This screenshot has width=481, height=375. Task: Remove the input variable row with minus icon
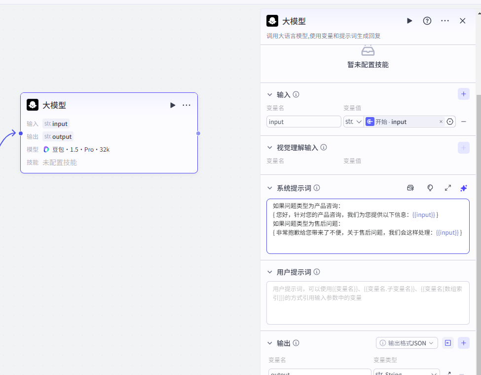click(x=464, y=122)
